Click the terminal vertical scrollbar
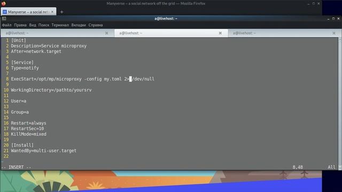 click(x=340, y=103)
